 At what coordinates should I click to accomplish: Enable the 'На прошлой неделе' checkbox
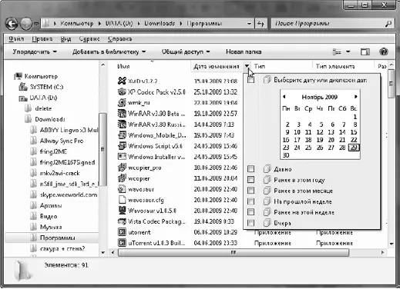click(250, 201)
